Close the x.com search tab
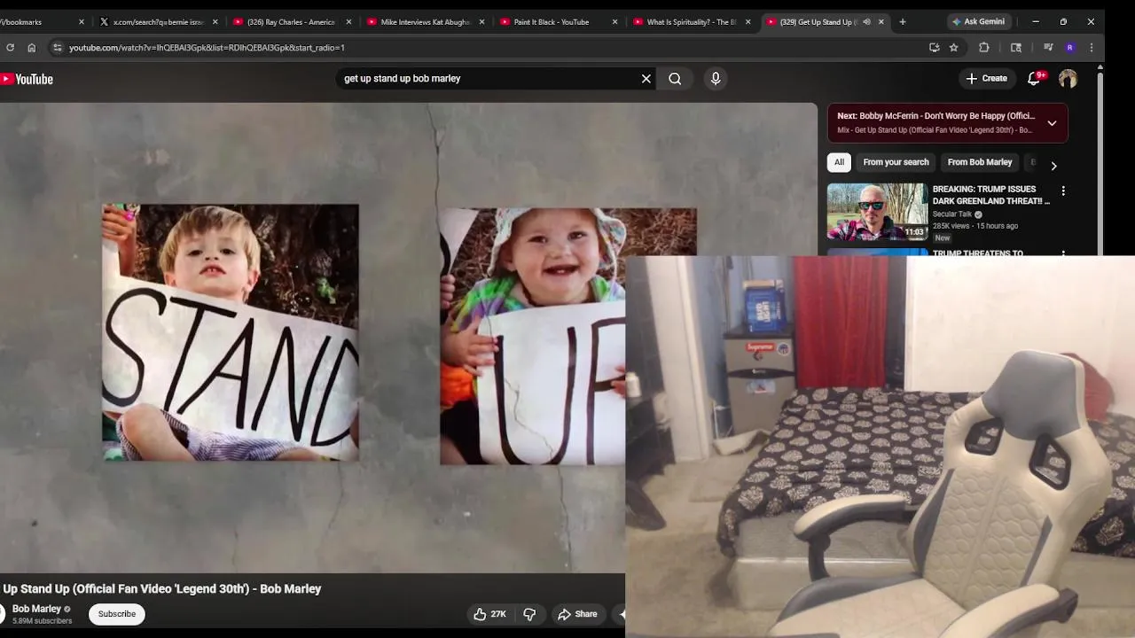Image resolution: width=1135 pixels, height=638 pixels. [215, 22]
